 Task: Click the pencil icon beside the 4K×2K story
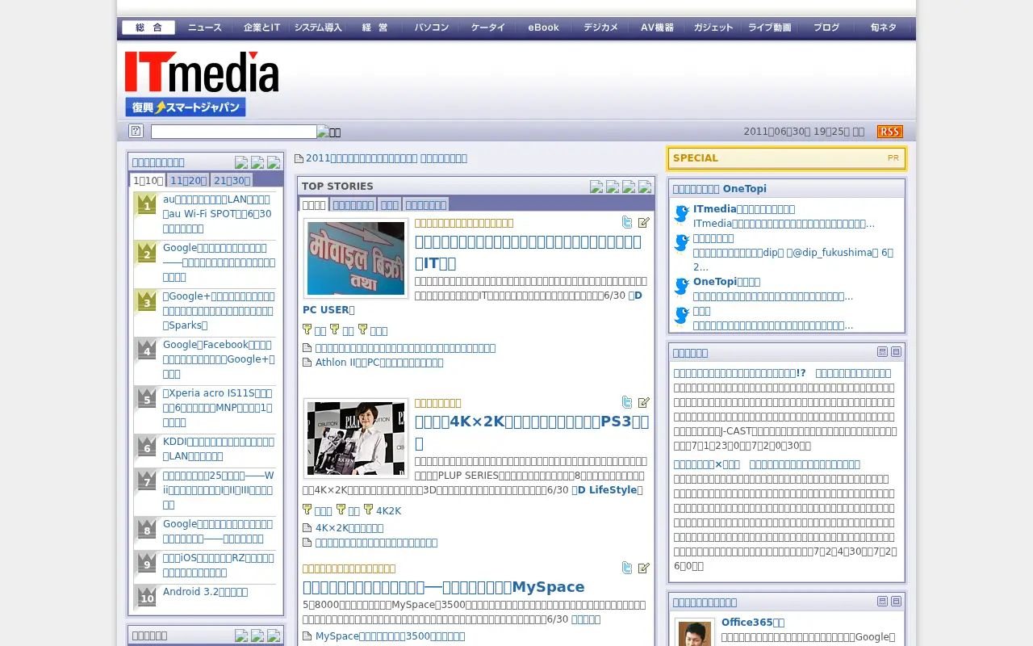click(x=644, y=402)
